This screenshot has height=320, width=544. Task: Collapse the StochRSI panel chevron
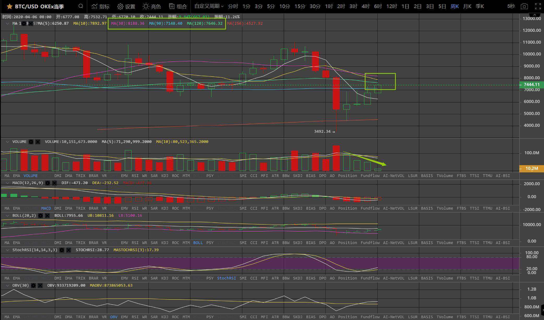point(7,250)
